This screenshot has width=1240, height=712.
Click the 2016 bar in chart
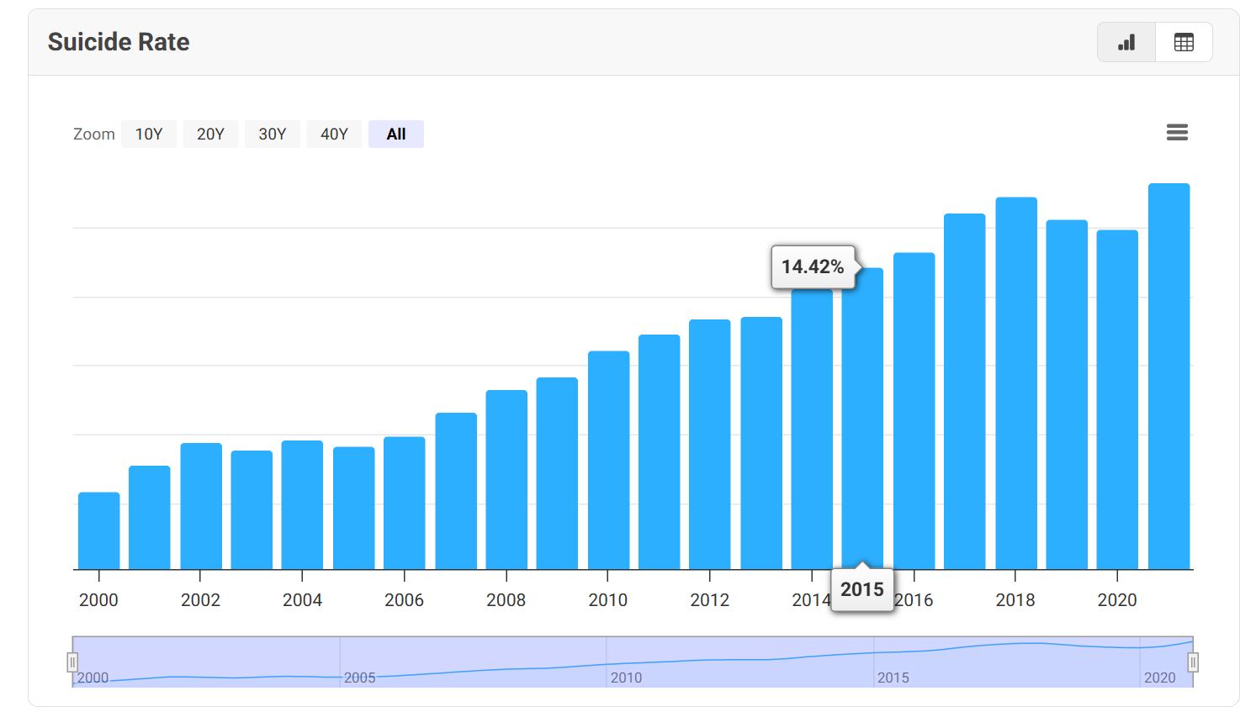click(x=914, y=411)
